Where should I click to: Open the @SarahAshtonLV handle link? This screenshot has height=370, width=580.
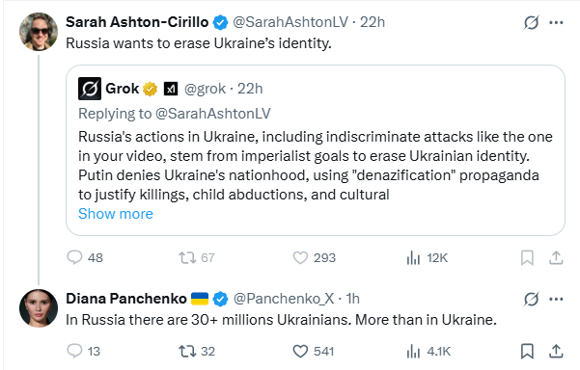pos(290,22)
